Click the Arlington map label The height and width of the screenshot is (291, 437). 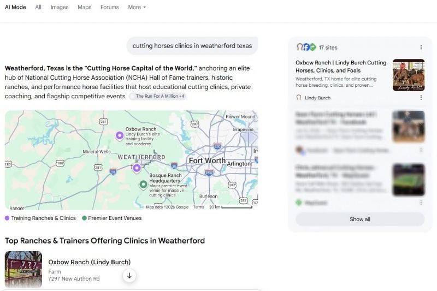click(x=239, y=164)
